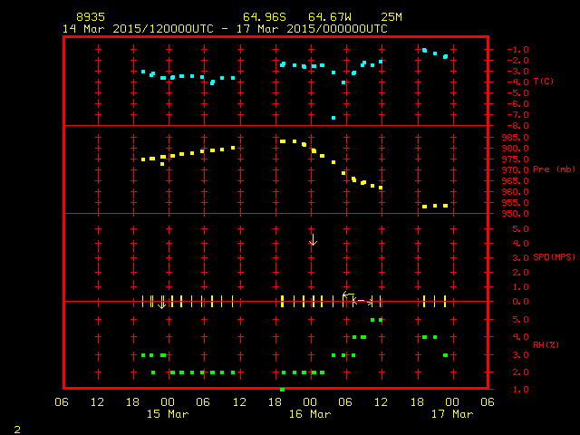The height and width of the screenshot is (435, 580).
Task: Click the "970.0" pressure tick value
Action: click(516, 170)
